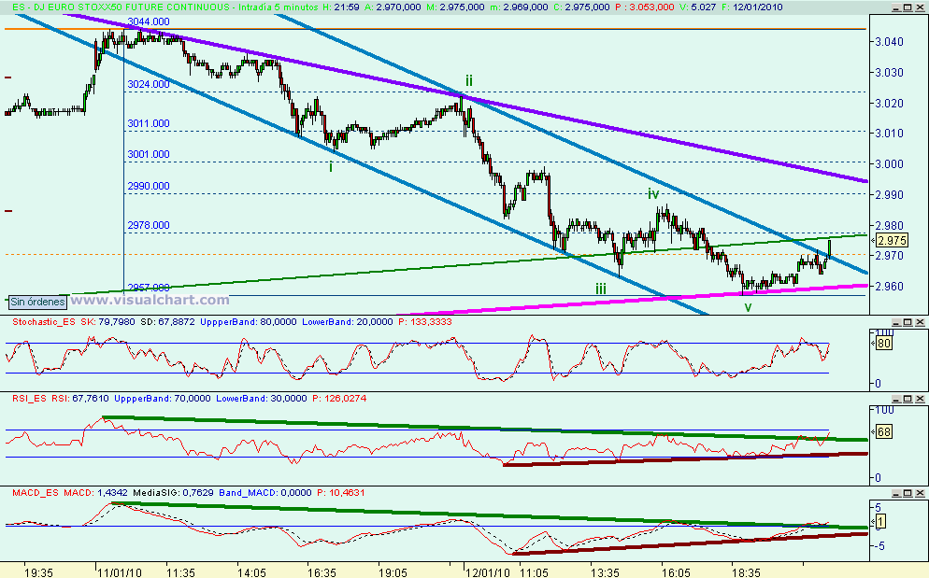Minimize the main price chart panel
Viewport: 929px width, 578px height.
tap(895, 7)
